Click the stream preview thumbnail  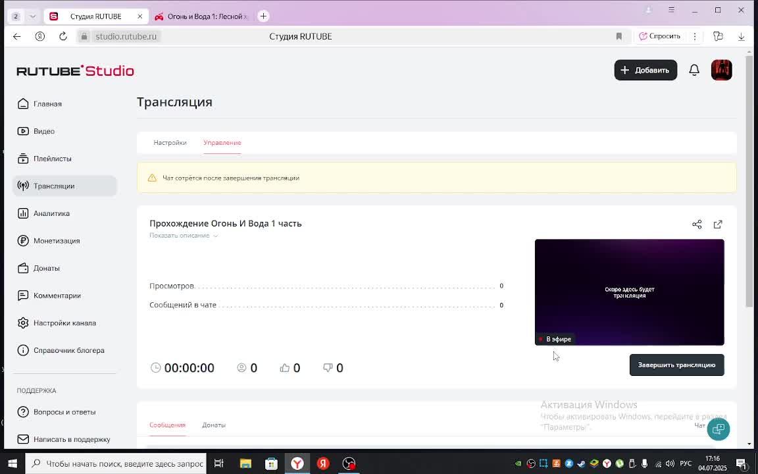tap(630, 292)
